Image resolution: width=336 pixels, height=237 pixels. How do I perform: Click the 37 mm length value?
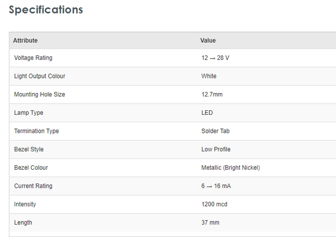tap(210, 222)
